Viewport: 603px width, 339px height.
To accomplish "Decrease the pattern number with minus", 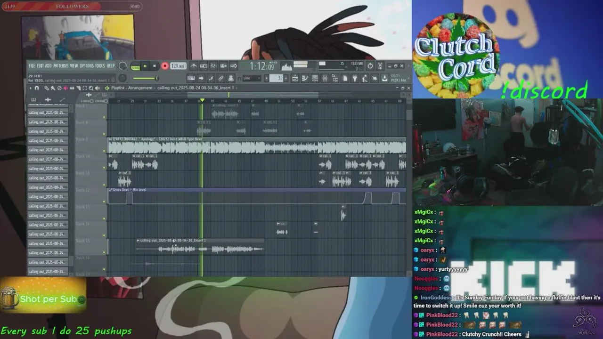I will 266,78.
